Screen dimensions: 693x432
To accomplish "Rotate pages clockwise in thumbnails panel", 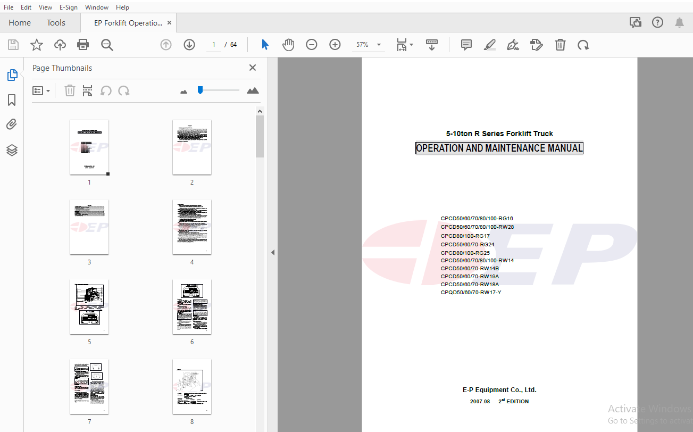I will point(124,90).
